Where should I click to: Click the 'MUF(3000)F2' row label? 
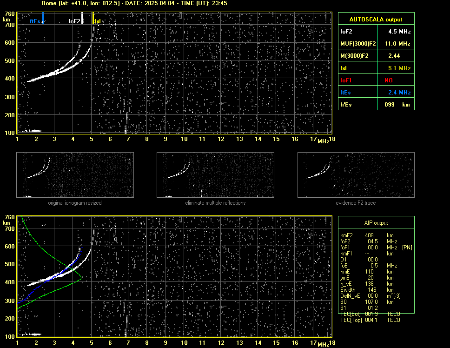[x=358, y=44]
